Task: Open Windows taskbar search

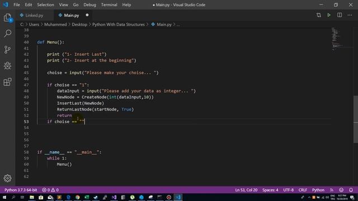Action: (13, 197)
